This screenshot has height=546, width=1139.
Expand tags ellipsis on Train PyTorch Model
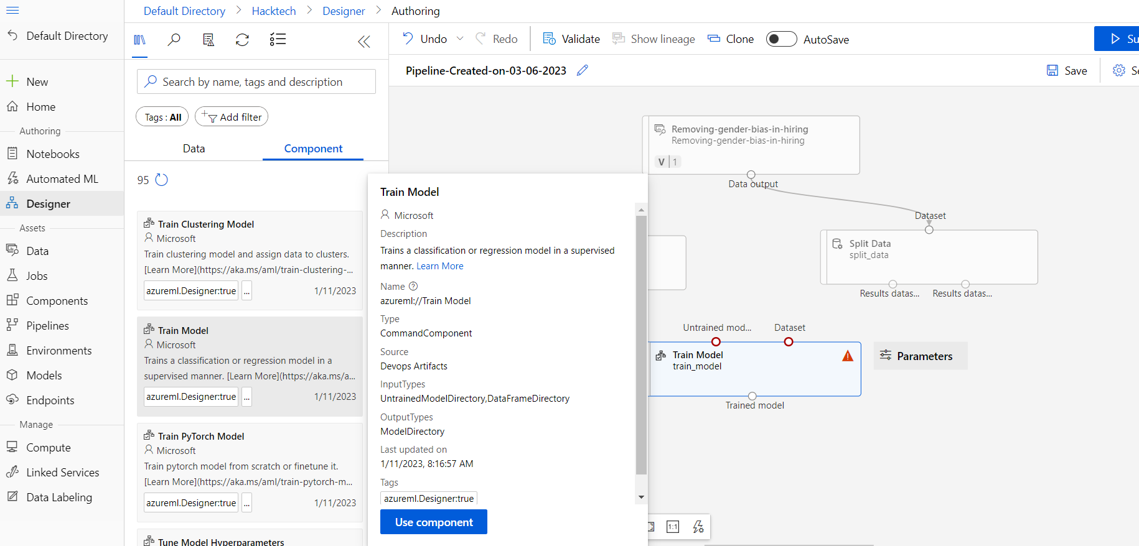tap(247, 502)
